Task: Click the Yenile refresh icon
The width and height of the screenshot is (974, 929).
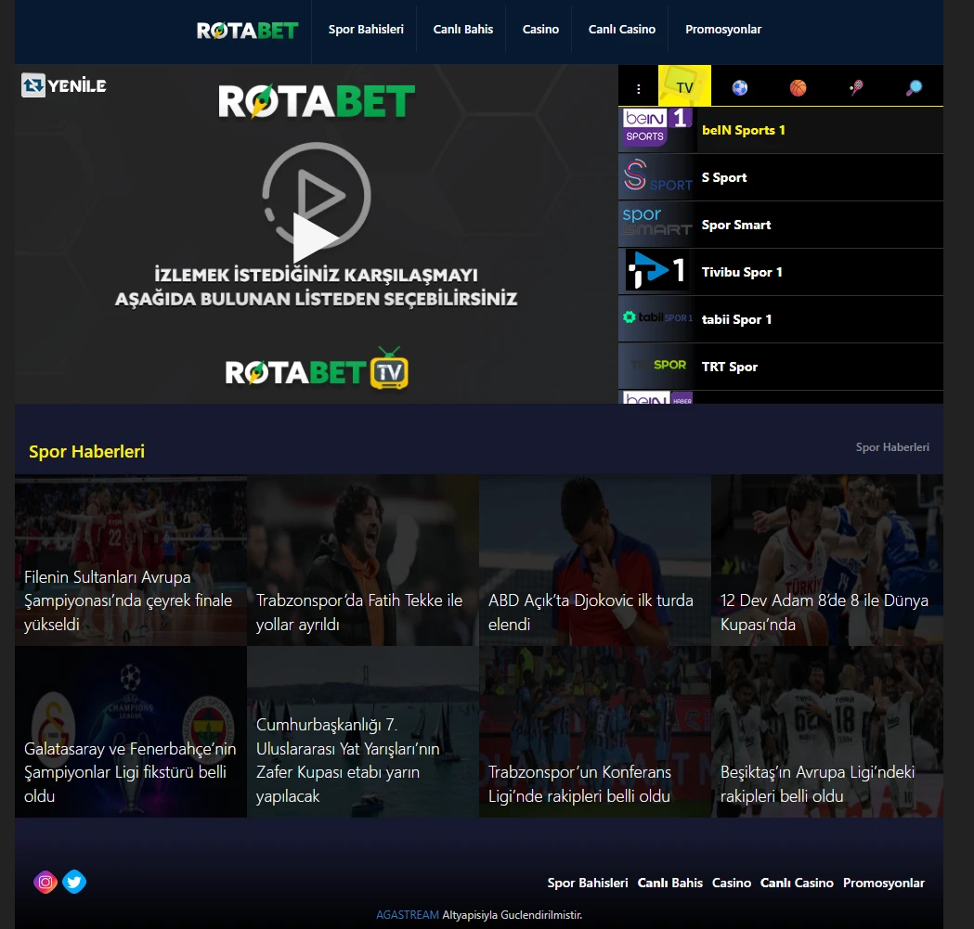Action: click(33, 85)
